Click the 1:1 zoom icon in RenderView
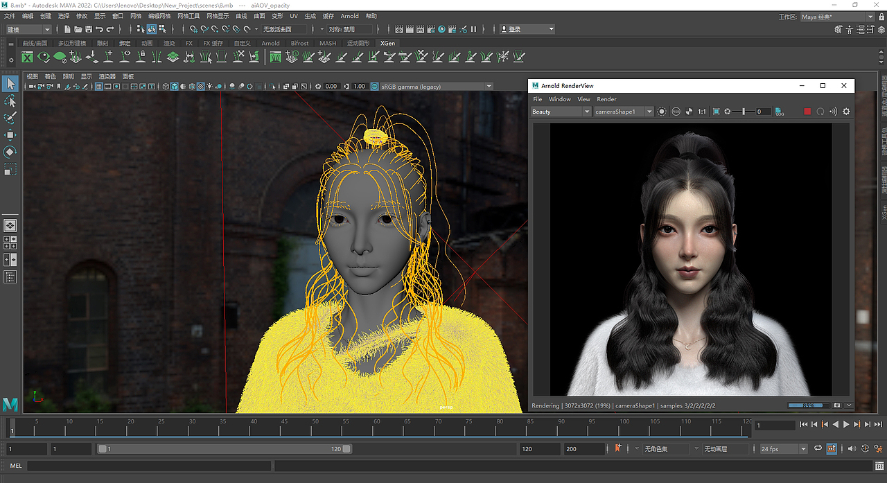Viewport: 887px width, 483px height. coord(702,112)
